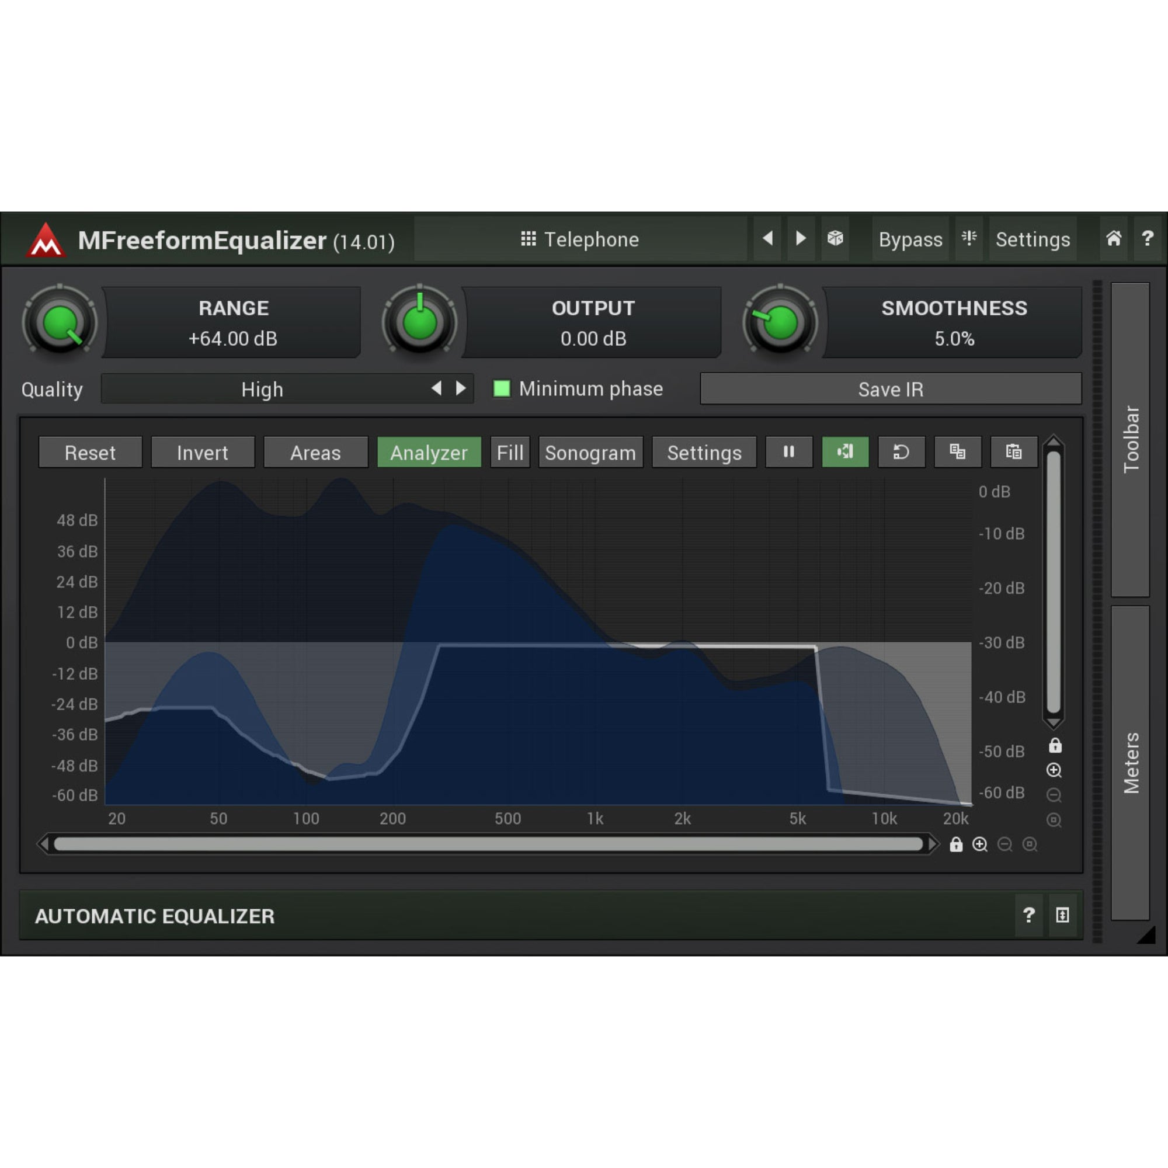
Task: Click the MeldaProduction logo icon
Action: click(46, 241)
